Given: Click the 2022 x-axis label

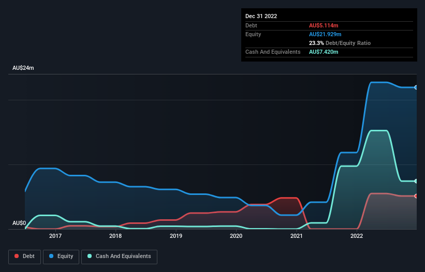Looking at the screenshot, I should [x=357, y=236].
